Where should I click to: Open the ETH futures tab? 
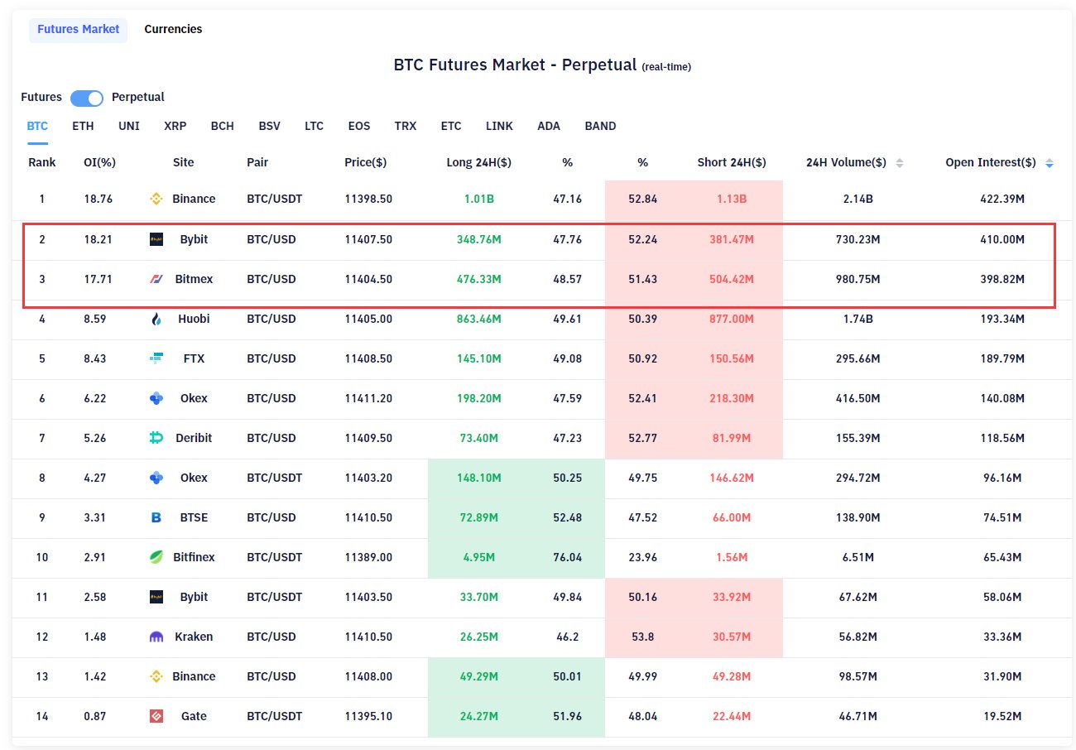83,126
